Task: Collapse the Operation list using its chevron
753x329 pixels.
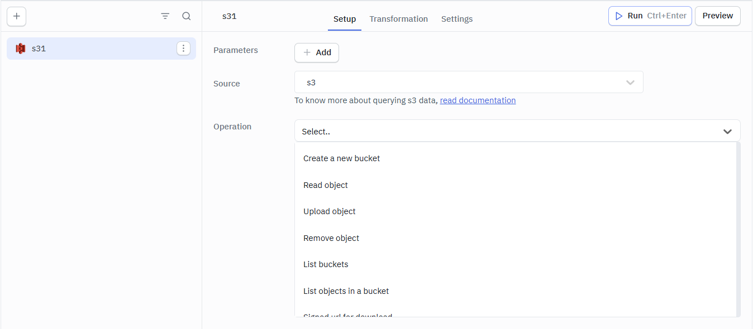Action: [727, 131]
